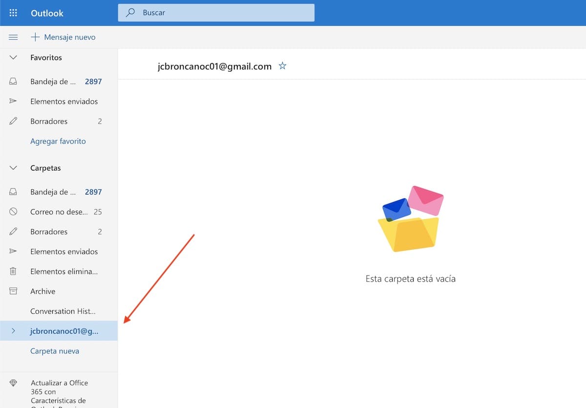Expand the jcbroncanoc01@g... folder chevron
Screen dimensions: 586x408
click(13, 331)
